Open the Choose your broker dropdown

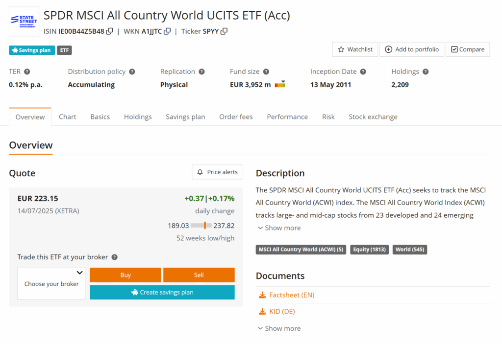(51, 283)
